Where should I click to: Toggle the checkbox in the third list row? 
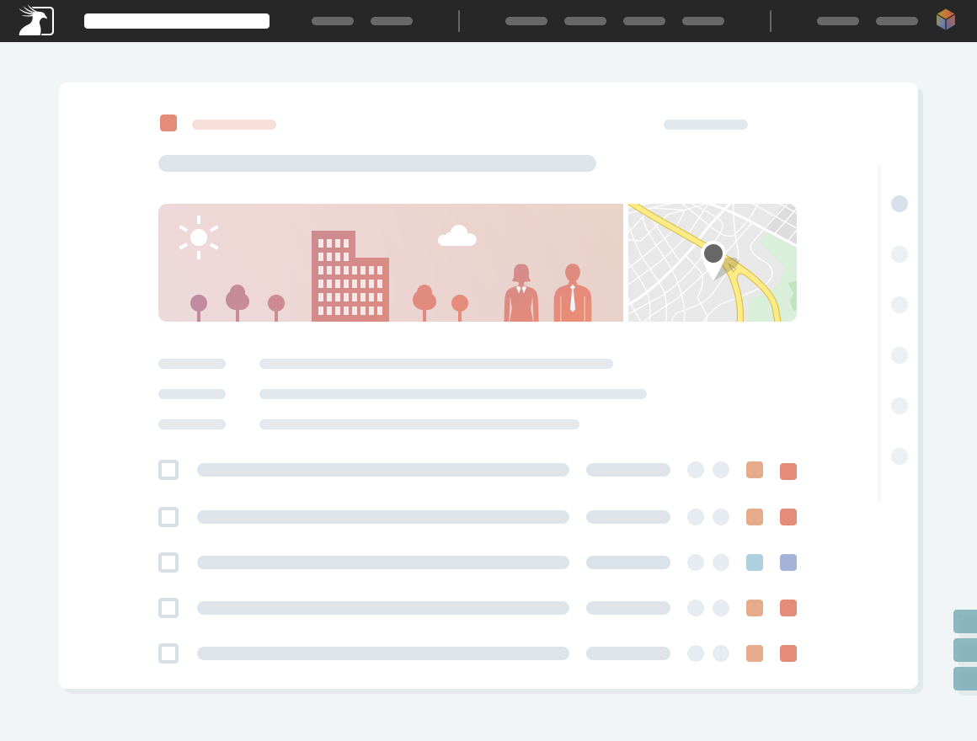point(168,562)
